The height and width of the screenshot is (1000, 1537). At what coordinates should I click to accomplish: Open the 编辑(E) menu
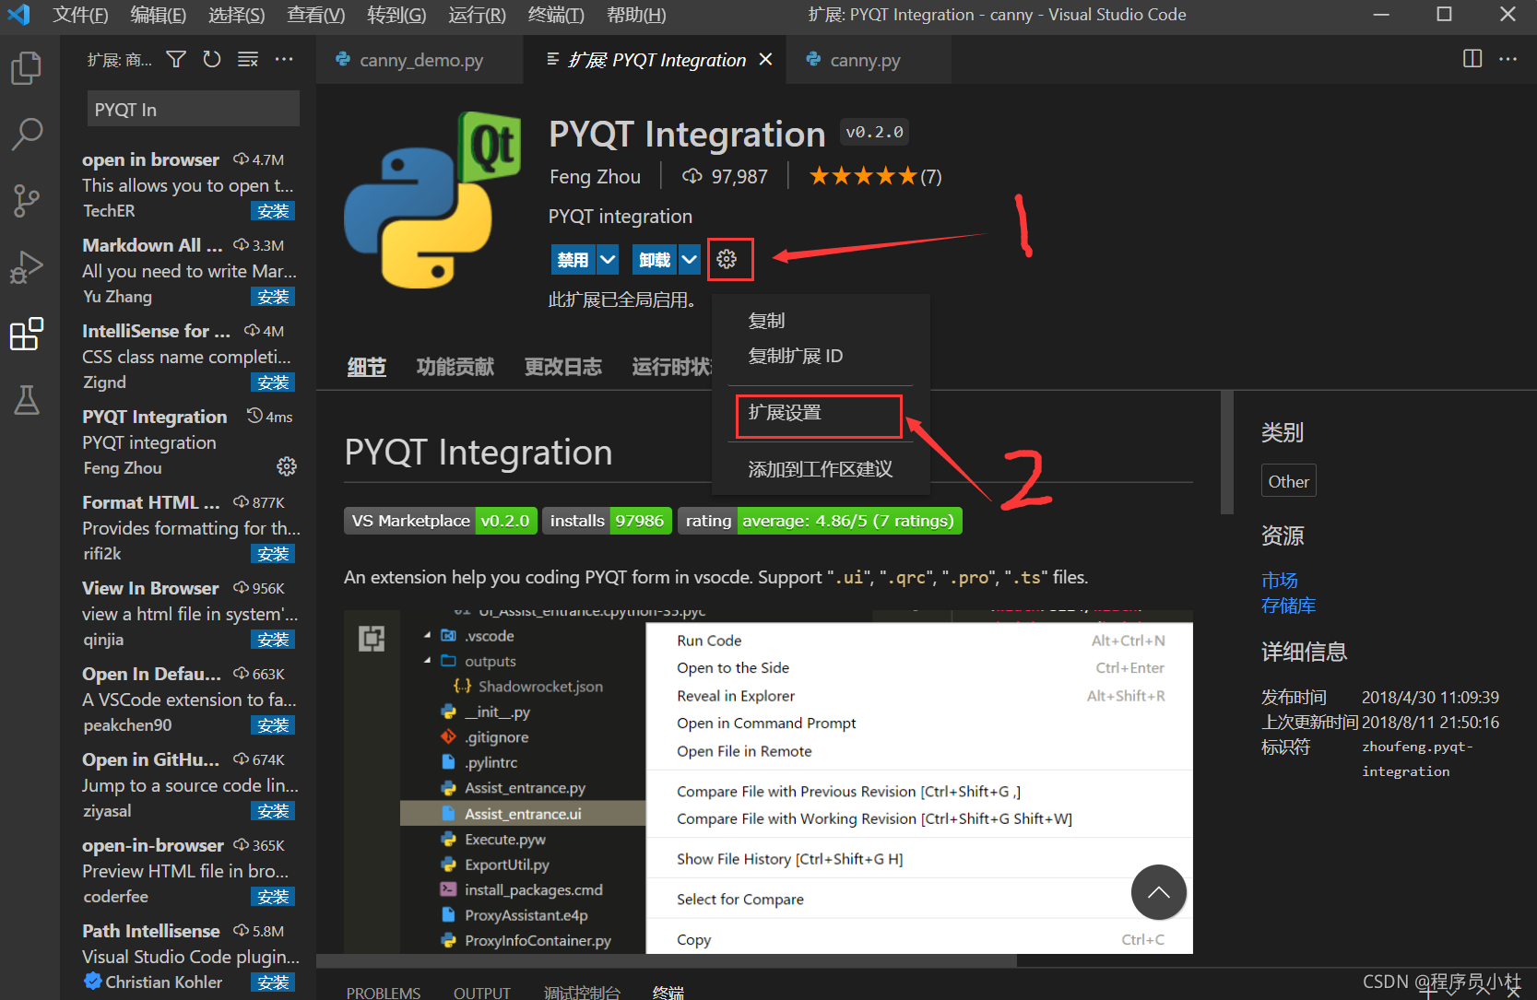coord(159,15)
